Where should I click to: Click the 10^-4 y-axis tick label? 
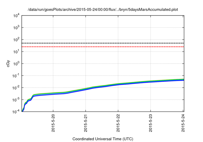[16, 112]
